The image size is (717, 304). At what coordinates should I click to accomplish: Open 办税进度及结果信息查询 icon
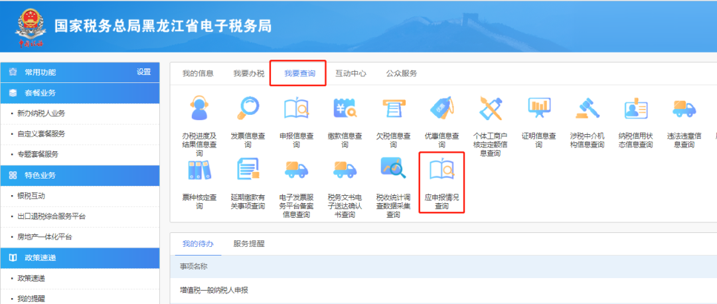[x=199, y=108]
